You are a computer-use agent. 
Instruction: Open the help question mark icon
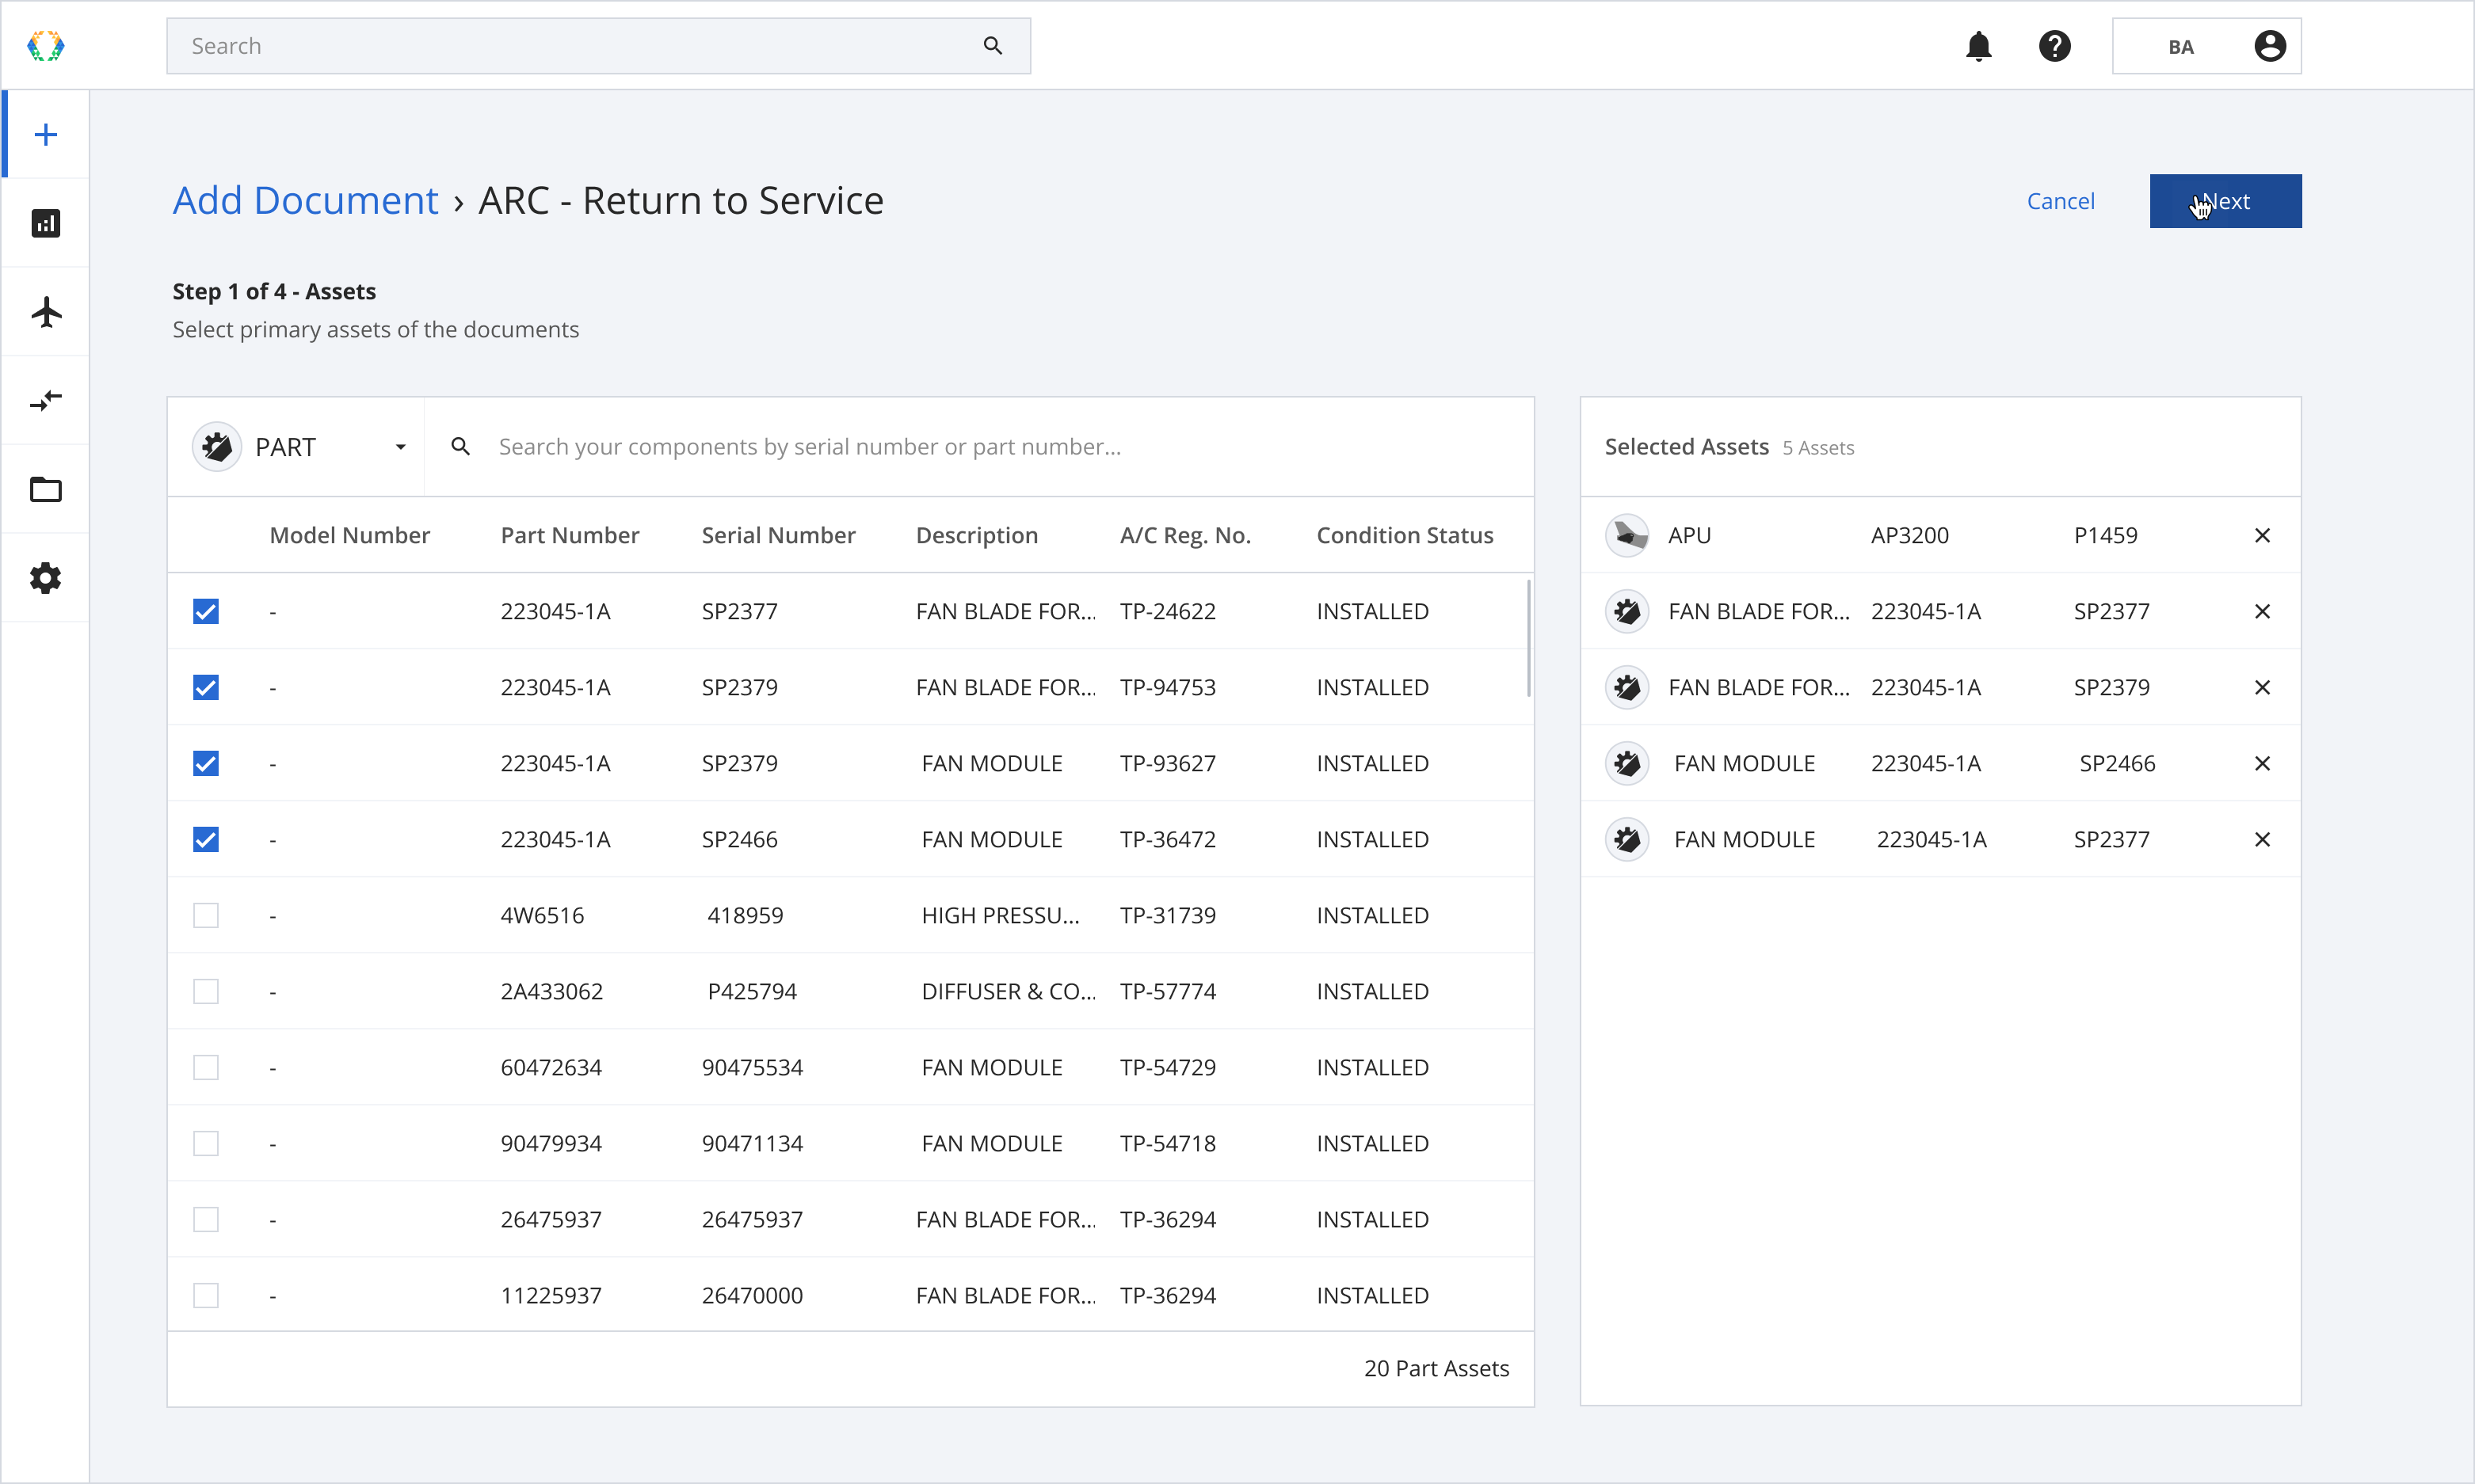[x=2054, y=46]
